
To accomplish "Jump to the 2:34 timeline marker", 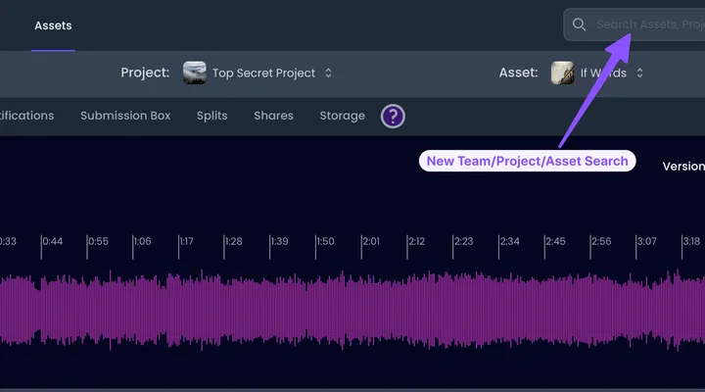I will coord(509,241).
